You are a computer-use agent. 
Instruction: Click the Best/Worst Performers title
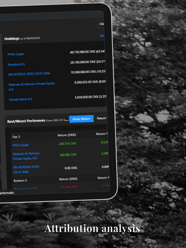click(26, 121)
